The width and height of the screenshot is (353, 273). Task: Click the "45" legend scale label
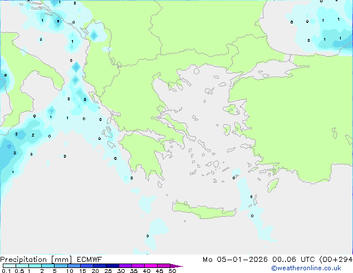coord(159,271)
